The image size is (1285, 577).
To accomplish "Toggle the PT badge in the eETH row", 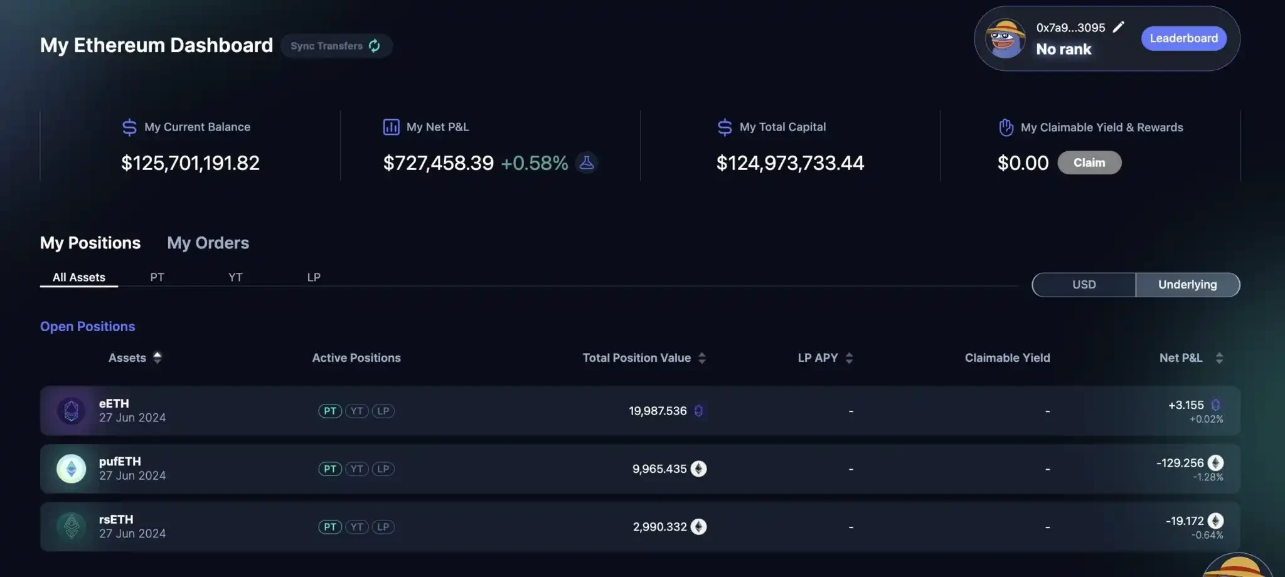I will coord(330,411).
